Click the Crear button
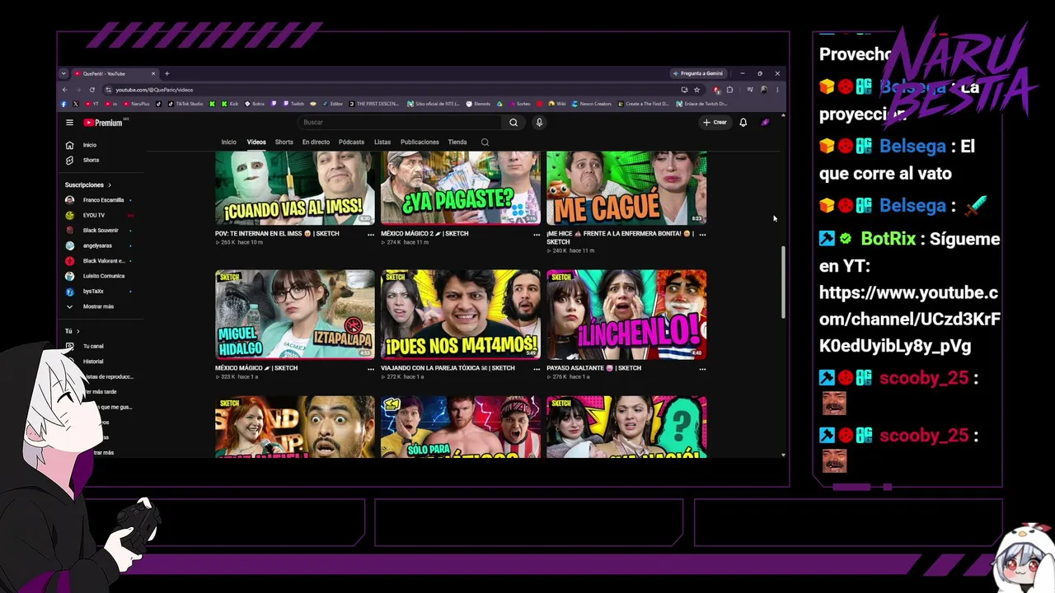Screen dimensions: 1055x593 point(715,123)
